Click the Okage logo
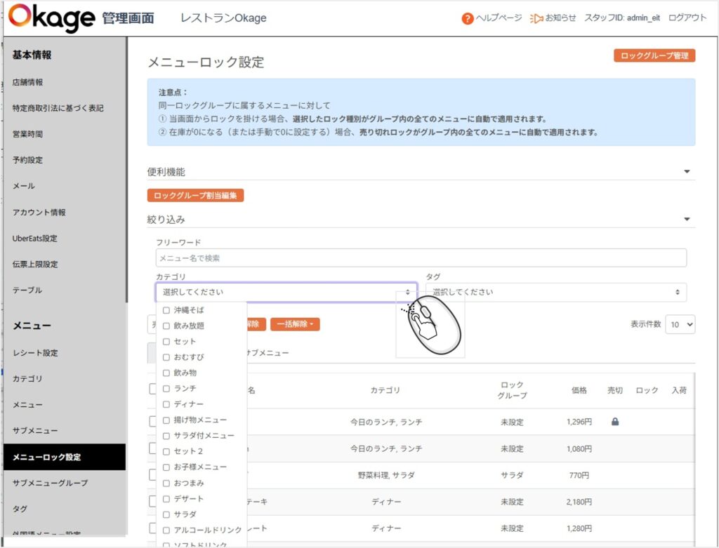 click(52, 18)
